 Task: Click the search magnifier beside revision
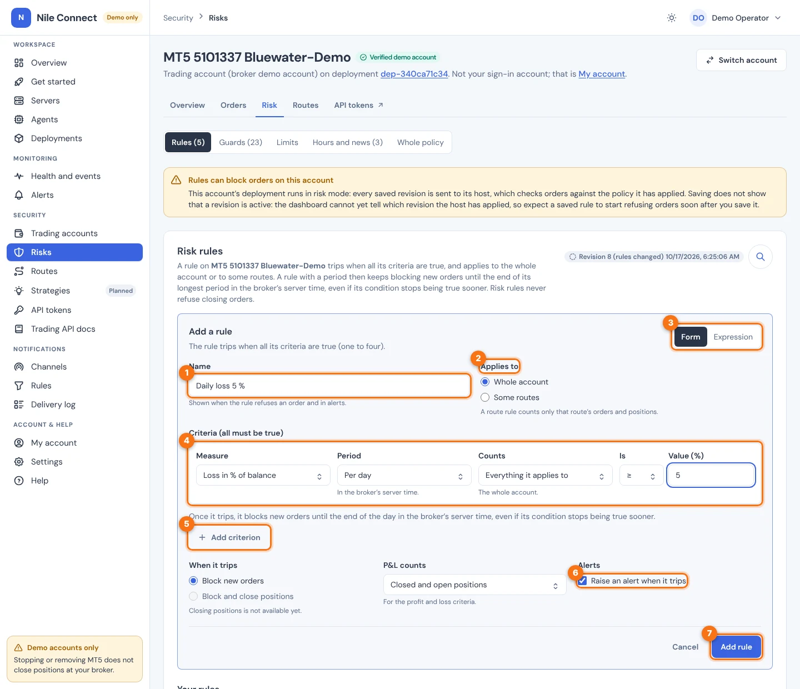pos(761,257)
